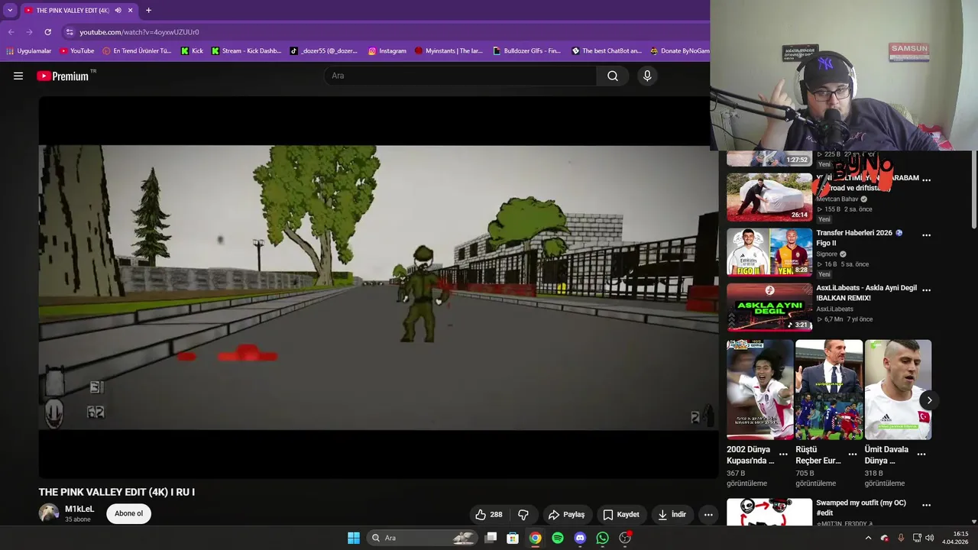Open the YouTube bookmark
This screenshot has width=978, height=550.
76,51
